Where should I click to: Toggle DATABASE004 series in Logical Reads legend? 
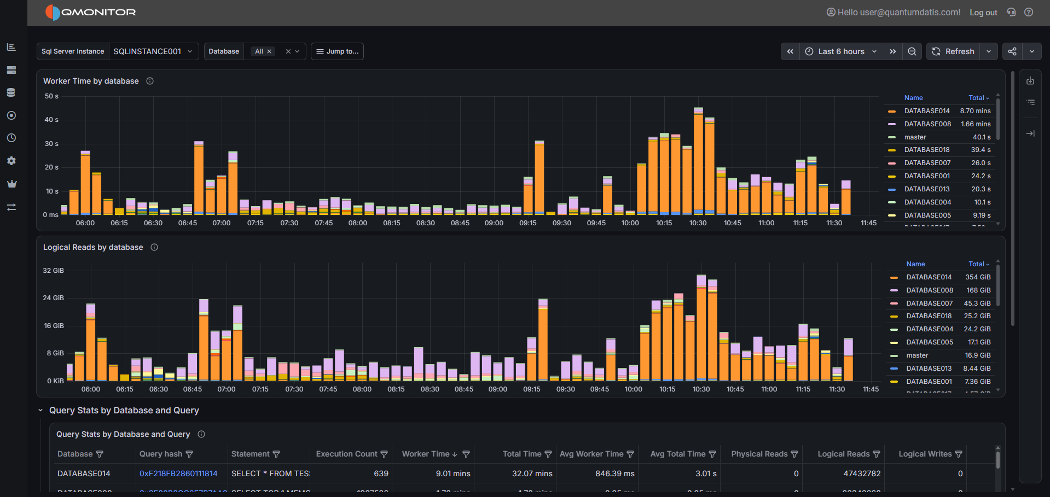[x=930, y=329]
